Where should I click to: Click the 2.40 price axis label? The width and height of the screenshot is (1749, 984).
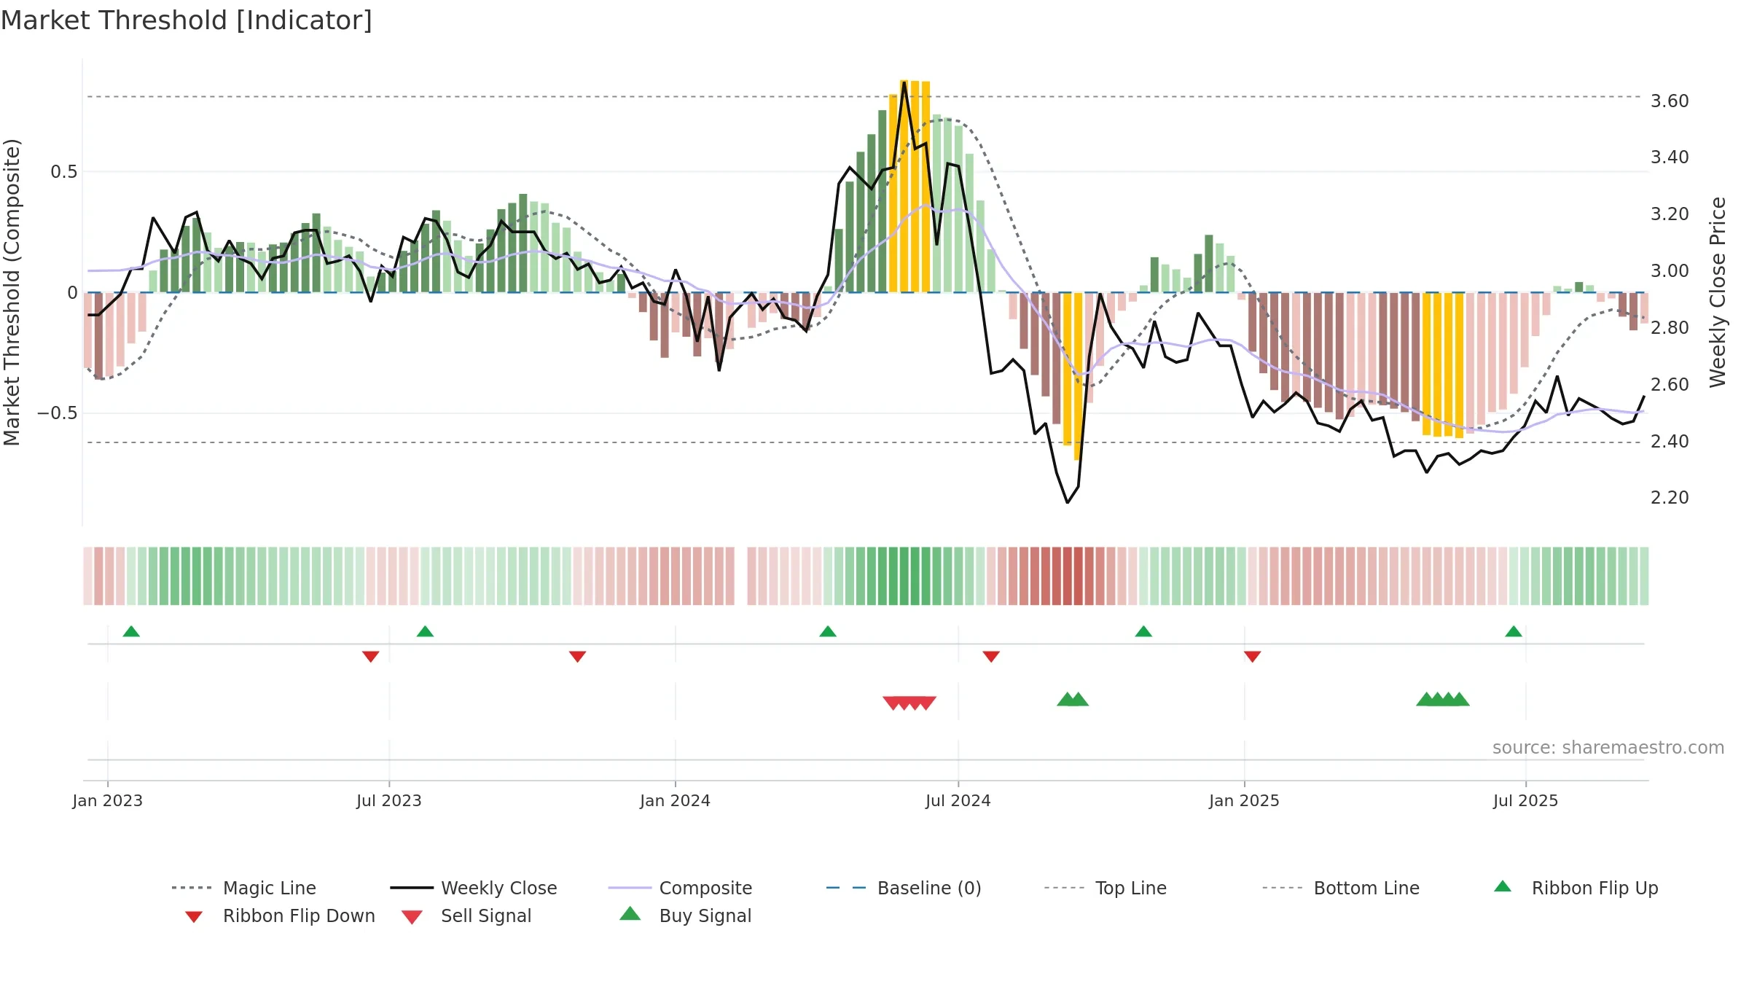[x=1670, y=441]
